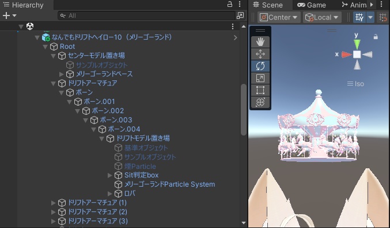
Task: Select メリーゴーランドベース object
Action: pyautogui.click(x=104, y=74)
